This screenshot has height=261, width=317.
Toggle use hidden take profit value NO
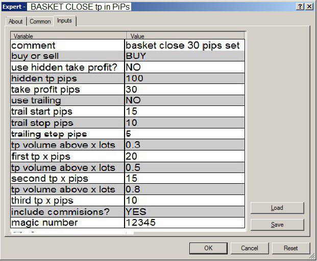click(x=184, y=67)
